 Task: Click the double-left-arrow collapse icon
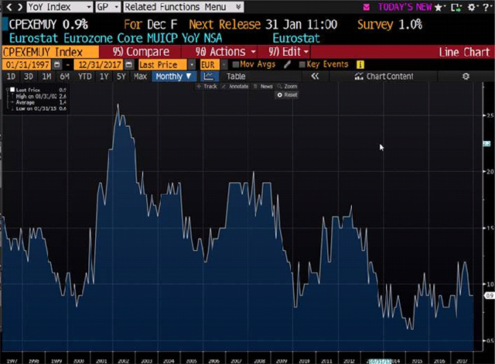point(315,77)
